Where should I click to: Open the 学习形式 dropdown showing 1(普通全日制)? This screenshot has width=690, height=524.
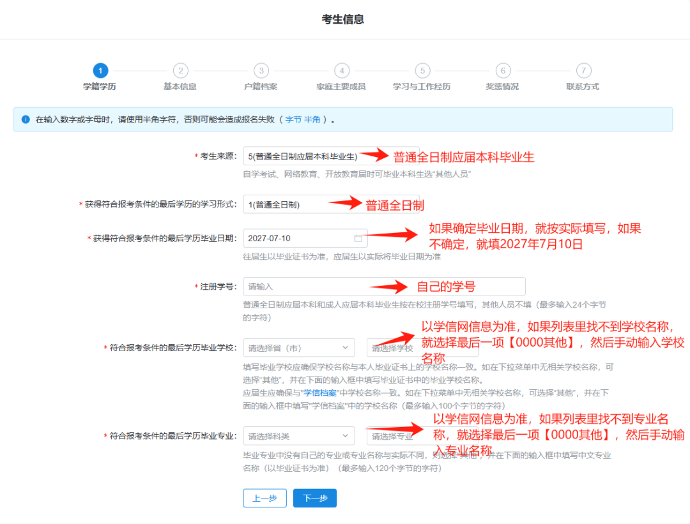(x=331, y=204)
